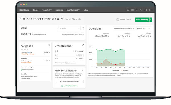Click the May point on green Einnahmen line

point(116,51)
